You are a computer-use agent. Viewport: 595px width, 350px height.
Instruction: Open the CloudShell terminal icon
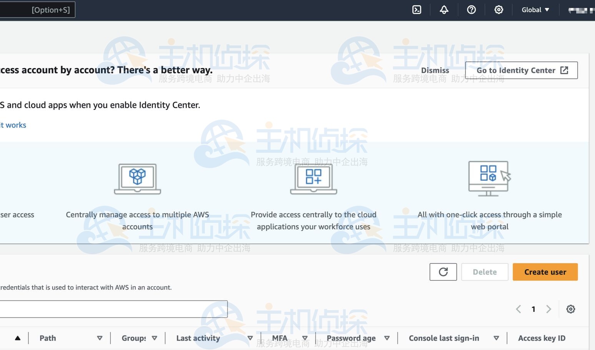pyautogui.click(x=417, y=10)
